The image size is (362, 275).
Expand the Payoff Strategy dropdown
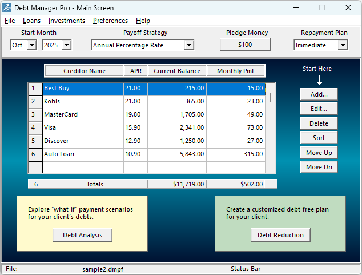189,45
